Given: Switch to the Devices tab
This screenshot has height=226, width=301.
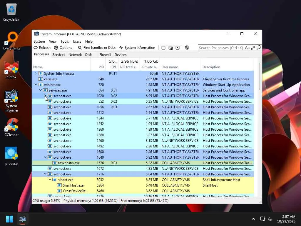Looking at the screenshot, I should click(120, 55).
